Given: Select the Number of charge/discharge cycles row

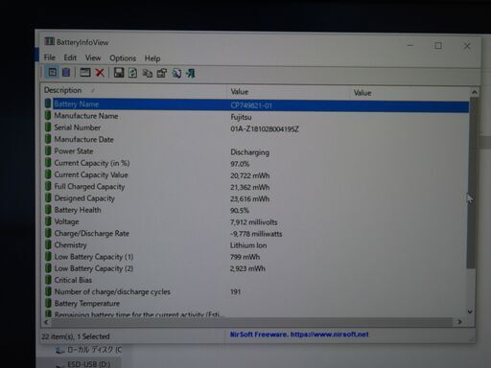Looking at the screenshot, I should [257, 291].
